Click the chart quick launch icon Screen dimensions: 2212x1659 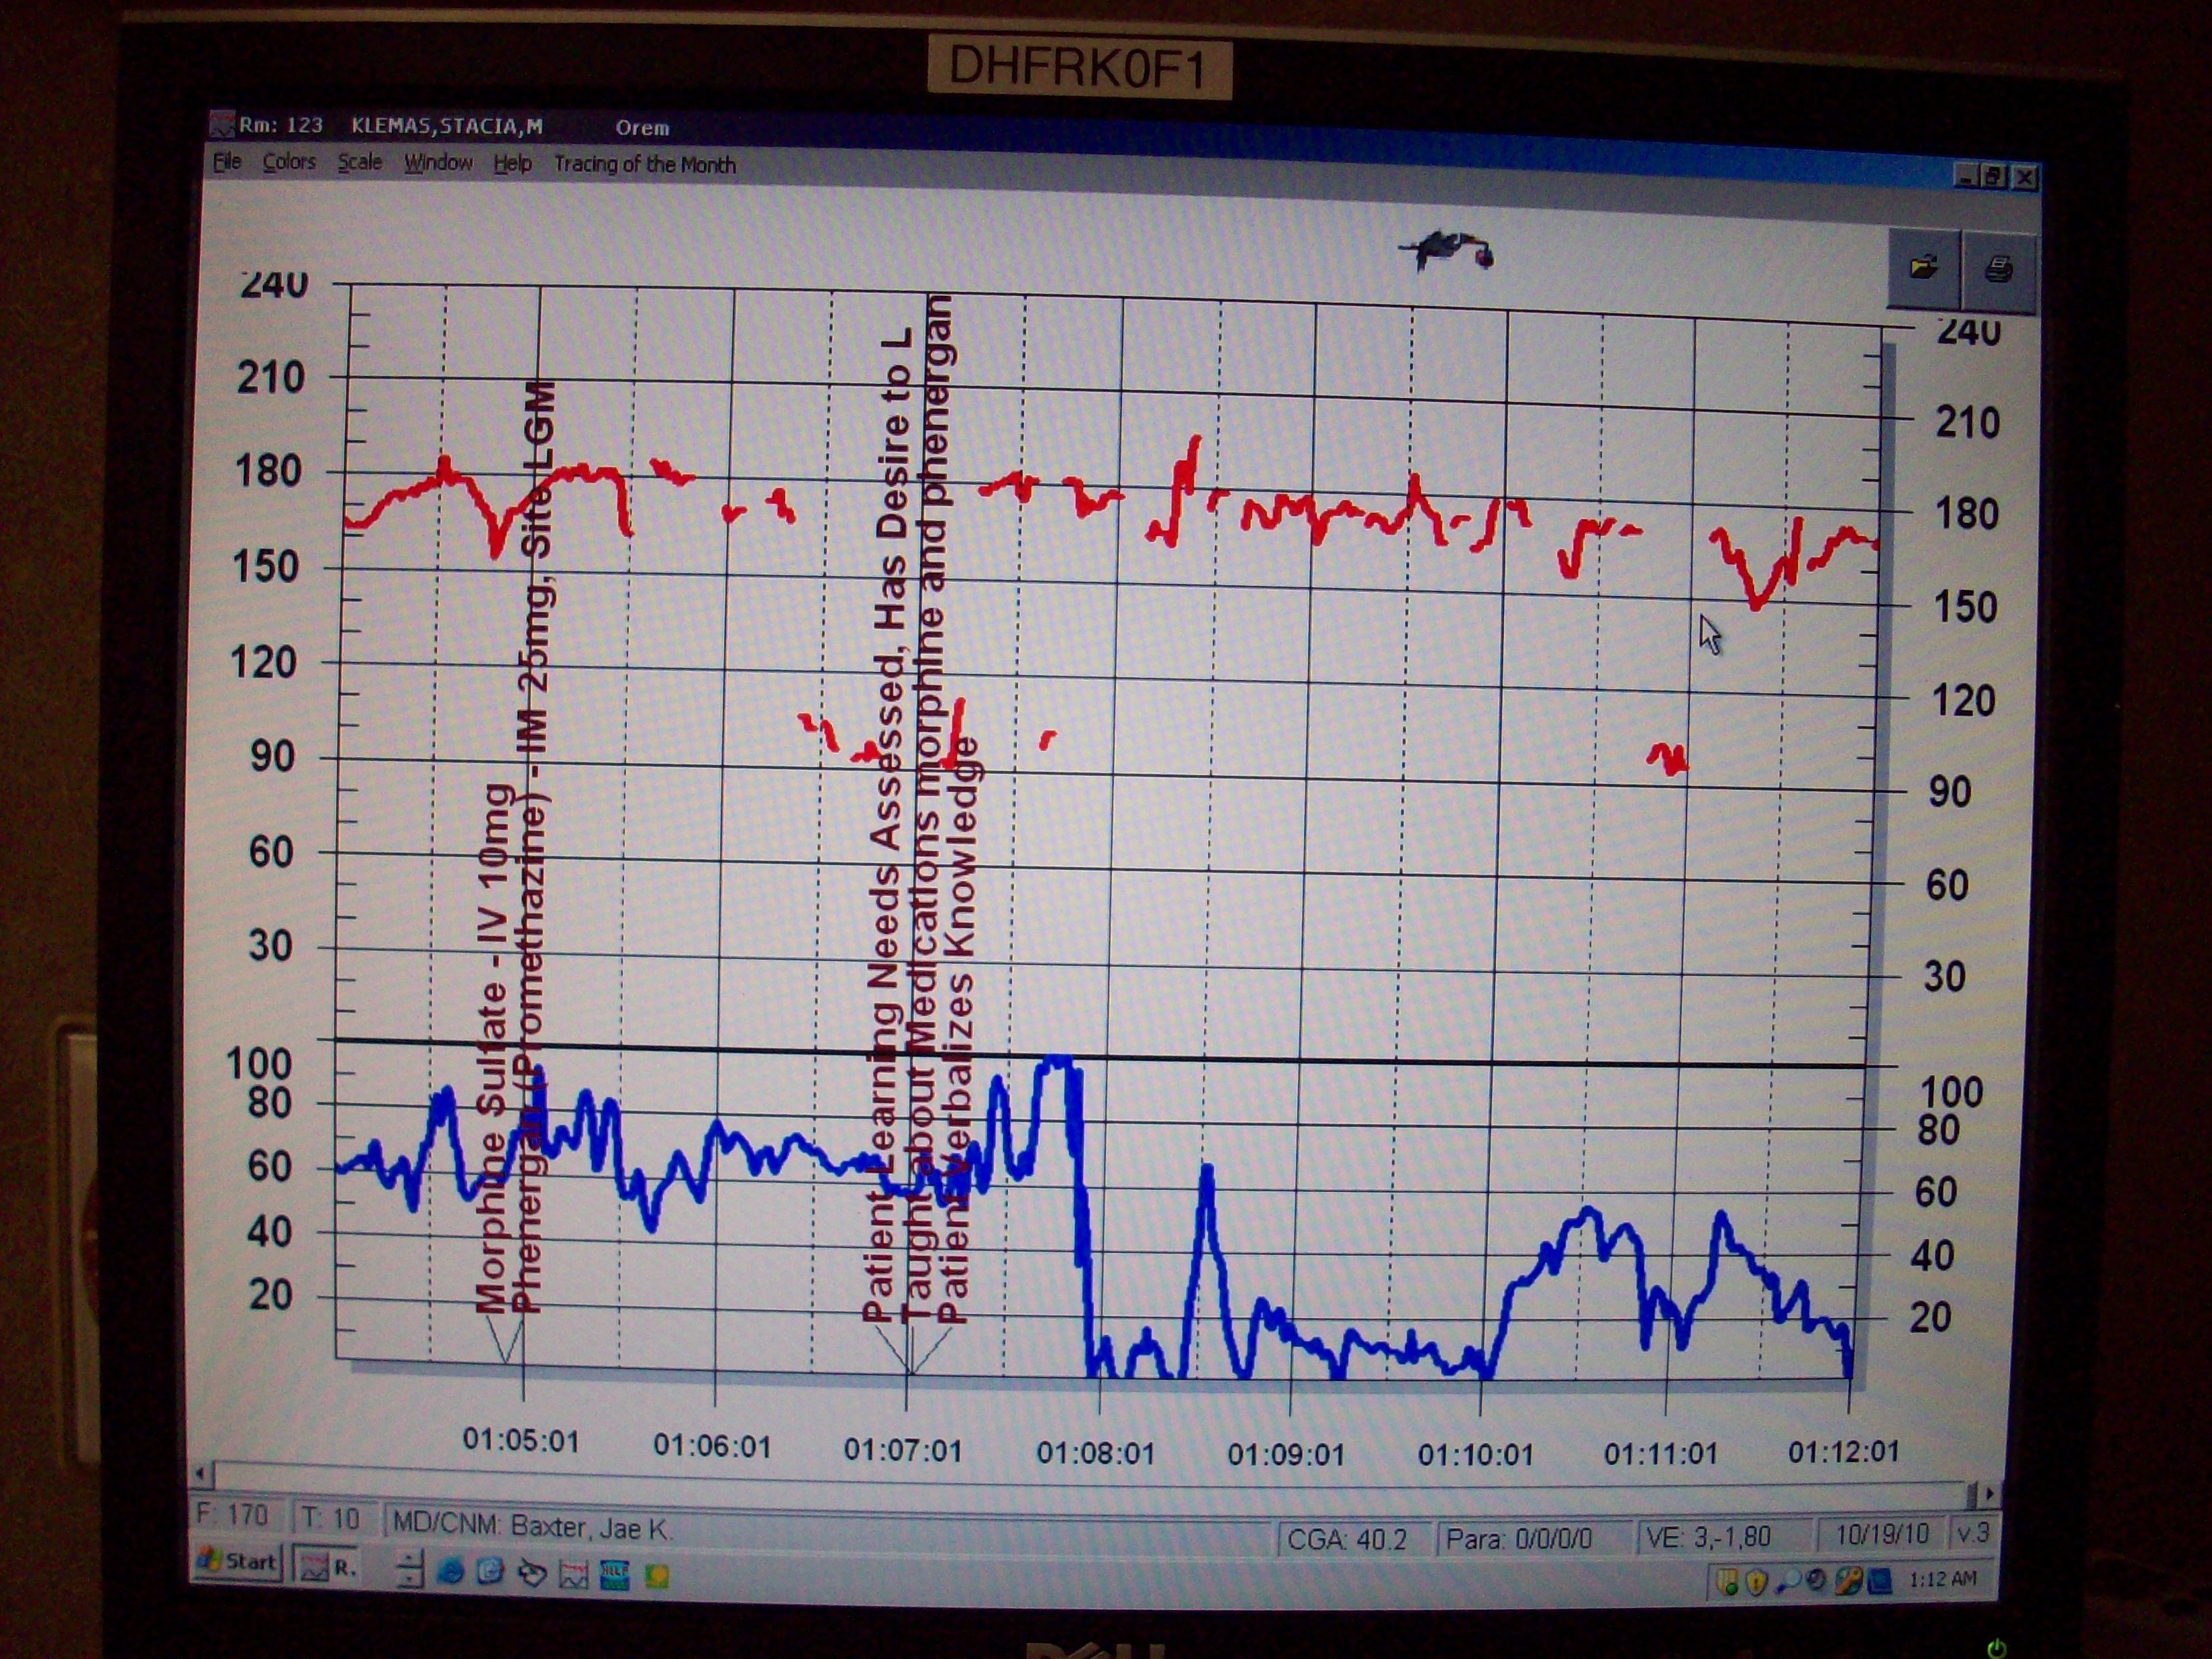(573, 1575)
